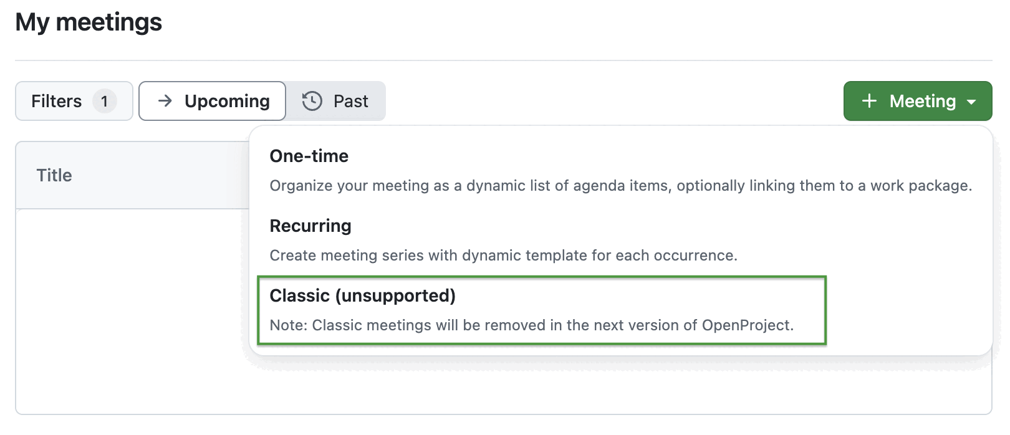1010x435 pixels.
Task: Select the One-time meeting option
Action: tap(309, 156)
